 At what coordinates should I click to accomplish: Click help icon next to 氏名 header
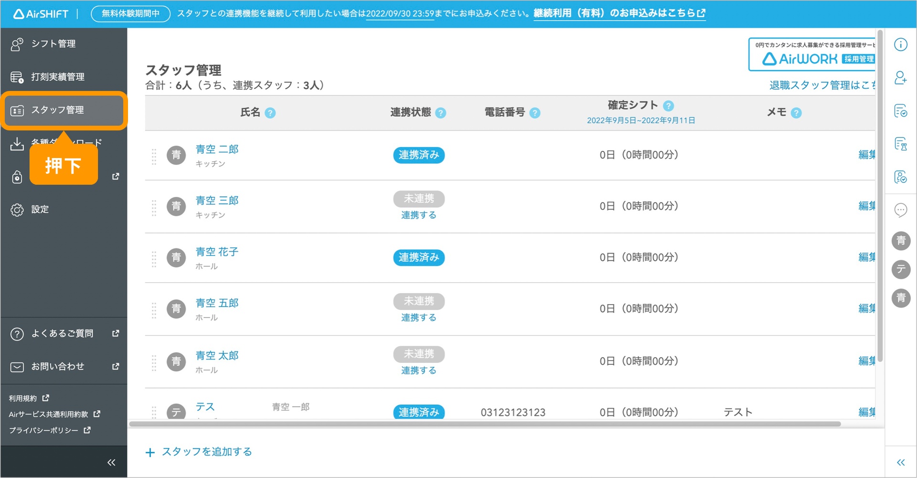point(270,113)
